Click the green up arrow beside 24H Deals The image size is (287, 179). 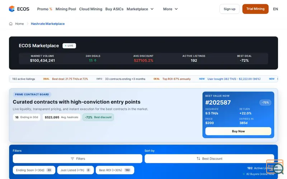coord(95,61)
